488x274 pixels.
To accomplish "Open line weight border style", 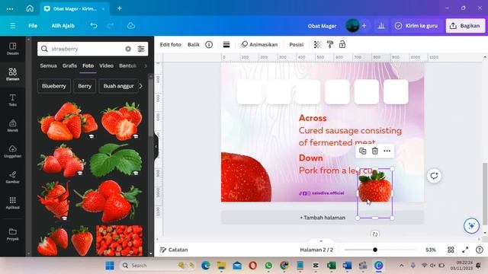I will tap(226, 45).
